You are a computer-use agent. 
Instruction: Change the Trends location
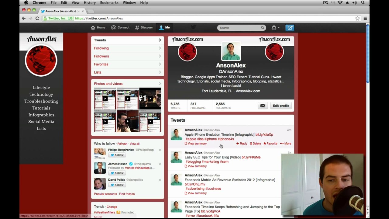tap(112, 207)
